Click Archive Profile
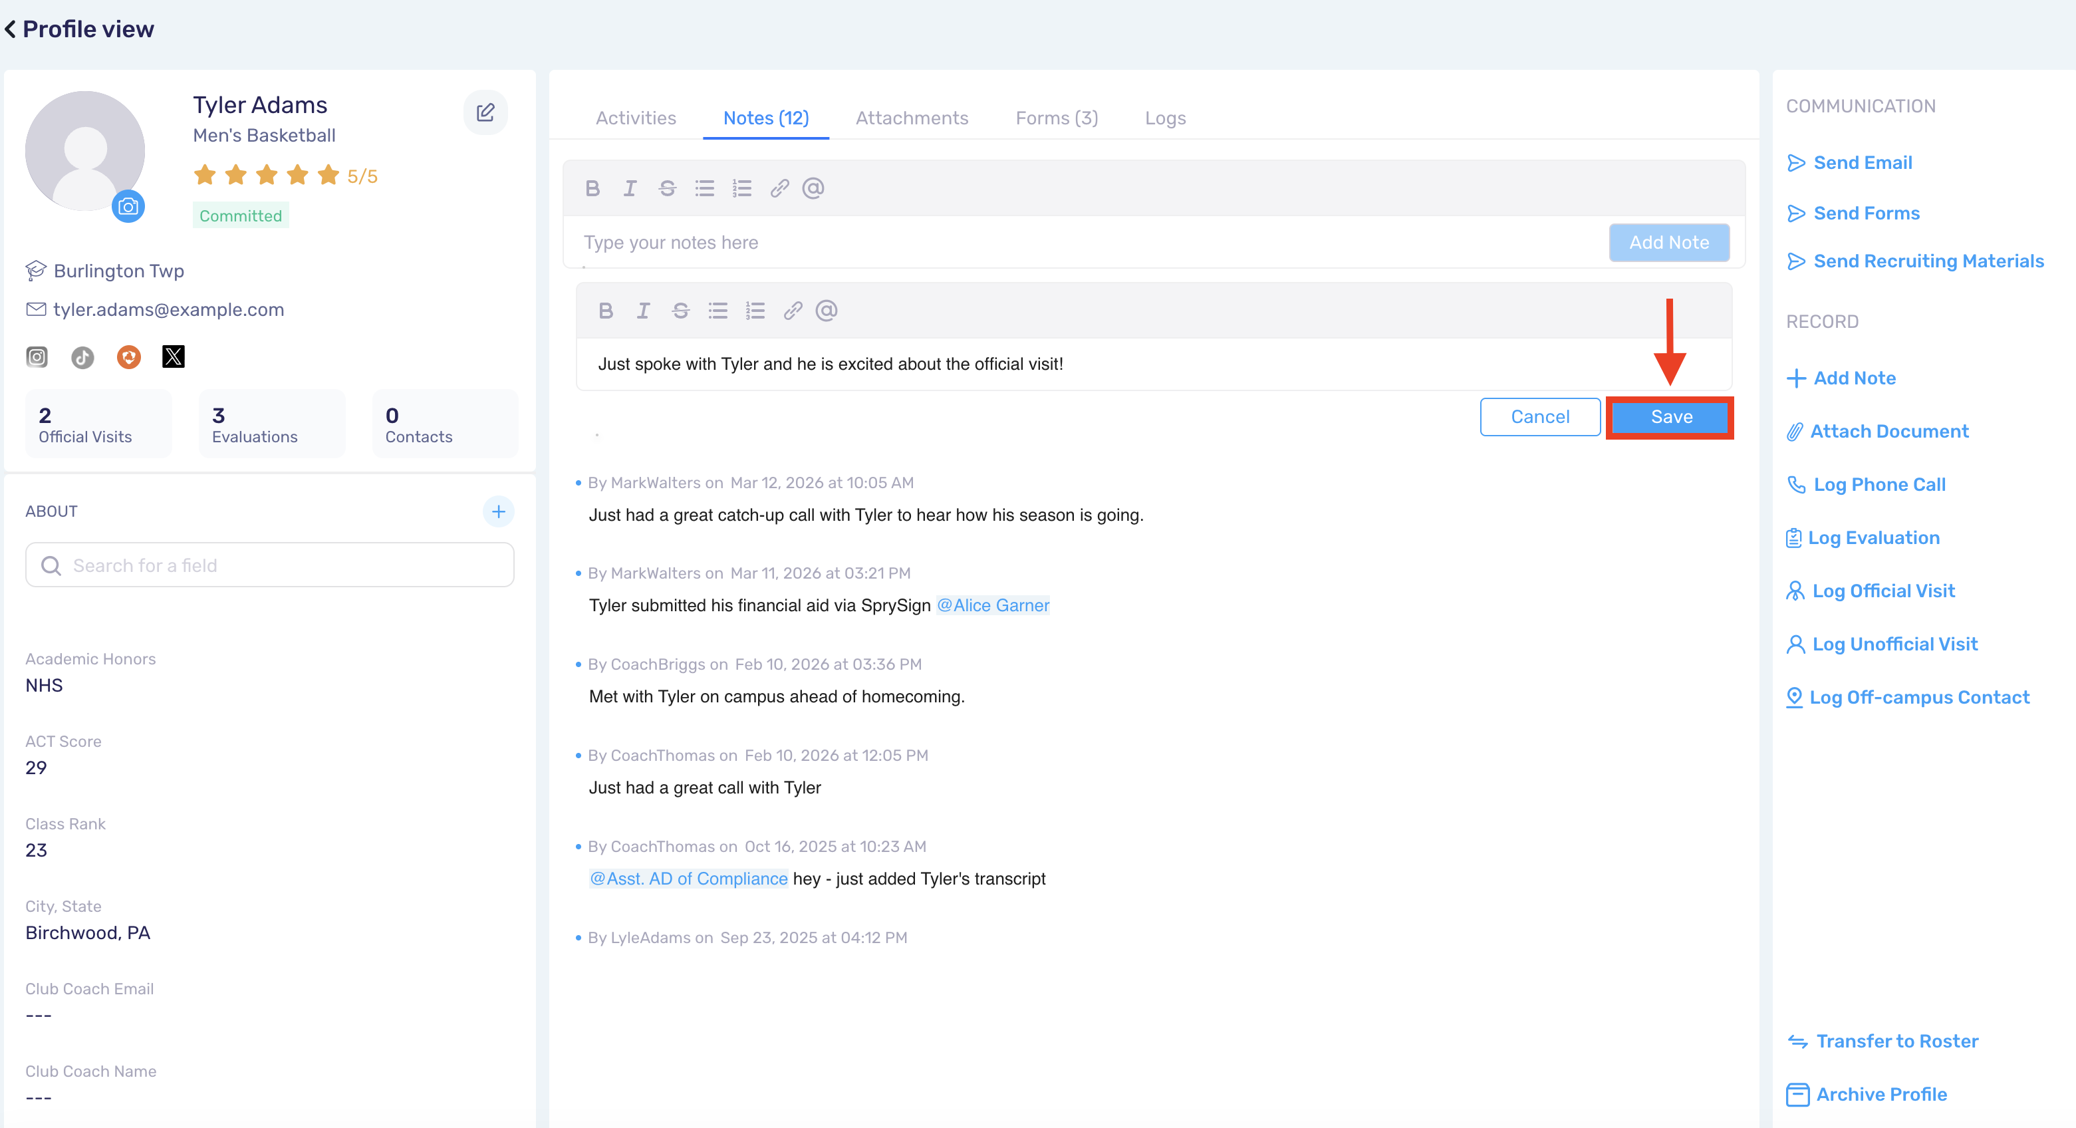The width and height of the screenshot is (2076, 1128). [1867, 1094]
